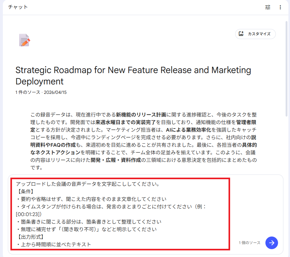Open chat settings sliders icon
The height and width of the screenshot is (257, 290).
[x=268, y=7]
